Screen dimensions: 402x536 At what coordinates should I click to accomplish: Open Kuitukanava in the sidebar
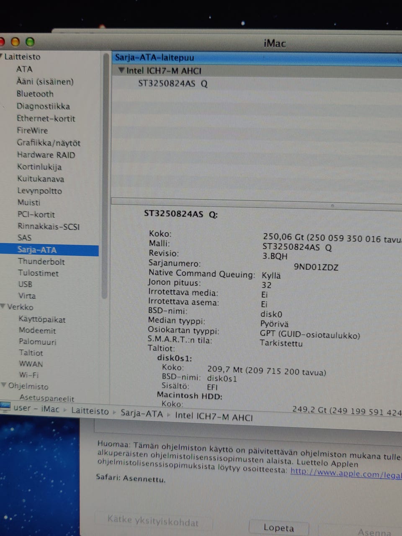41,179
